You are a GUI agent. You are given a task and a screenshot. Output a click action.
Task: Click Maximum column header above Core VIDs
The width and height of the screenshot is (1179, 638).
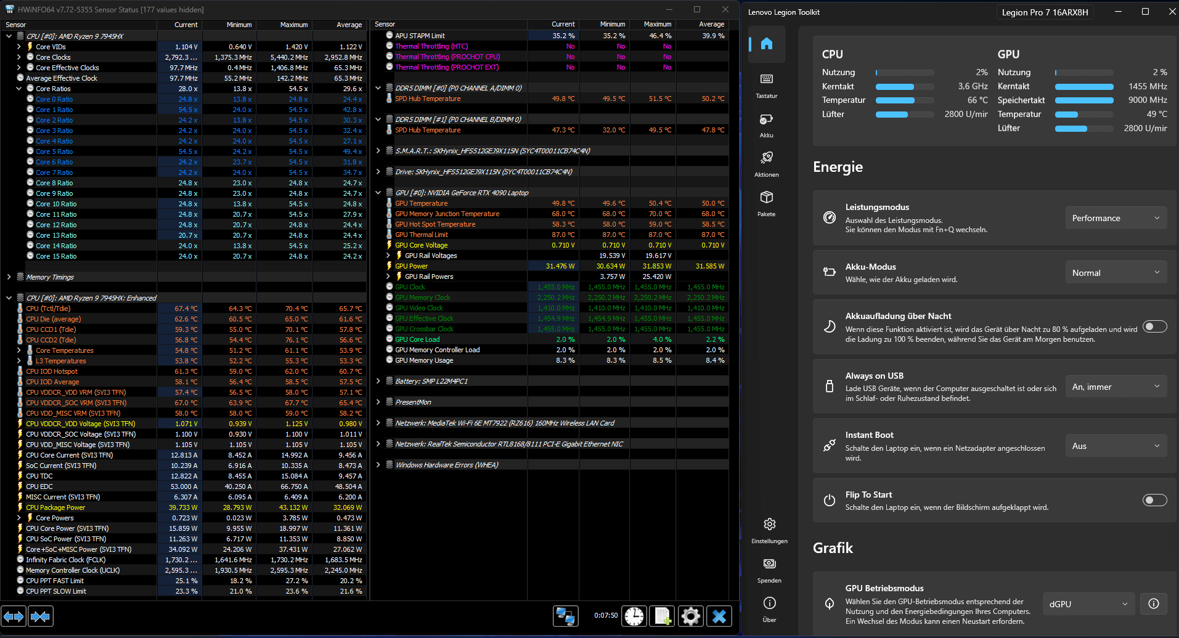point(284,25)
